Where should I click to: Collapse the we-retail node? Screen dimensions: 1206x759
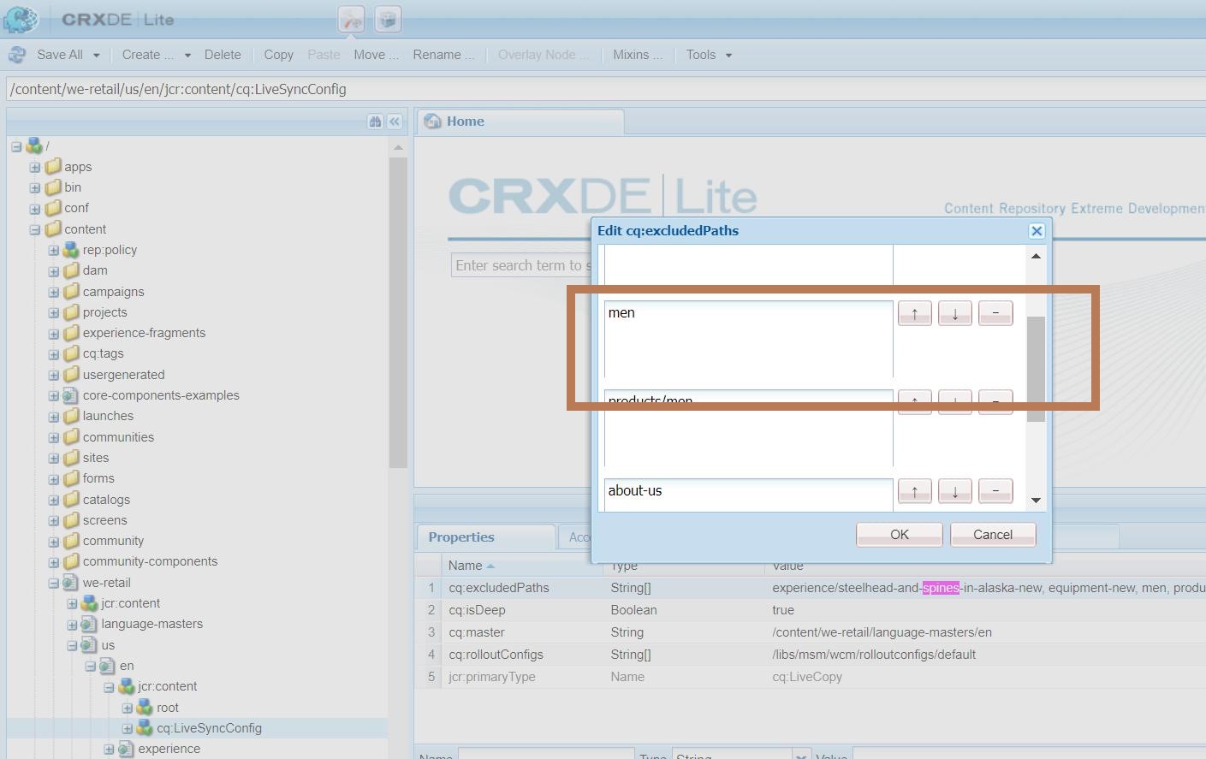pyautogui.click(x=54, y=583)
